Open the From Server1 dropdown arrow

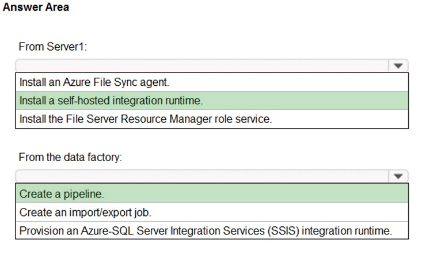398,66
